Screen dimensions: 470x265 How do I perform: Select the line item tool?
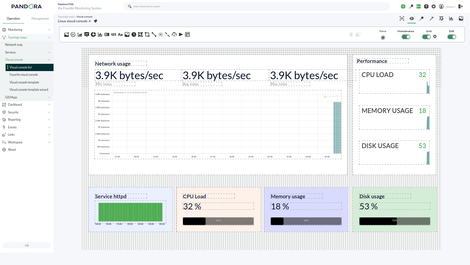154,34
